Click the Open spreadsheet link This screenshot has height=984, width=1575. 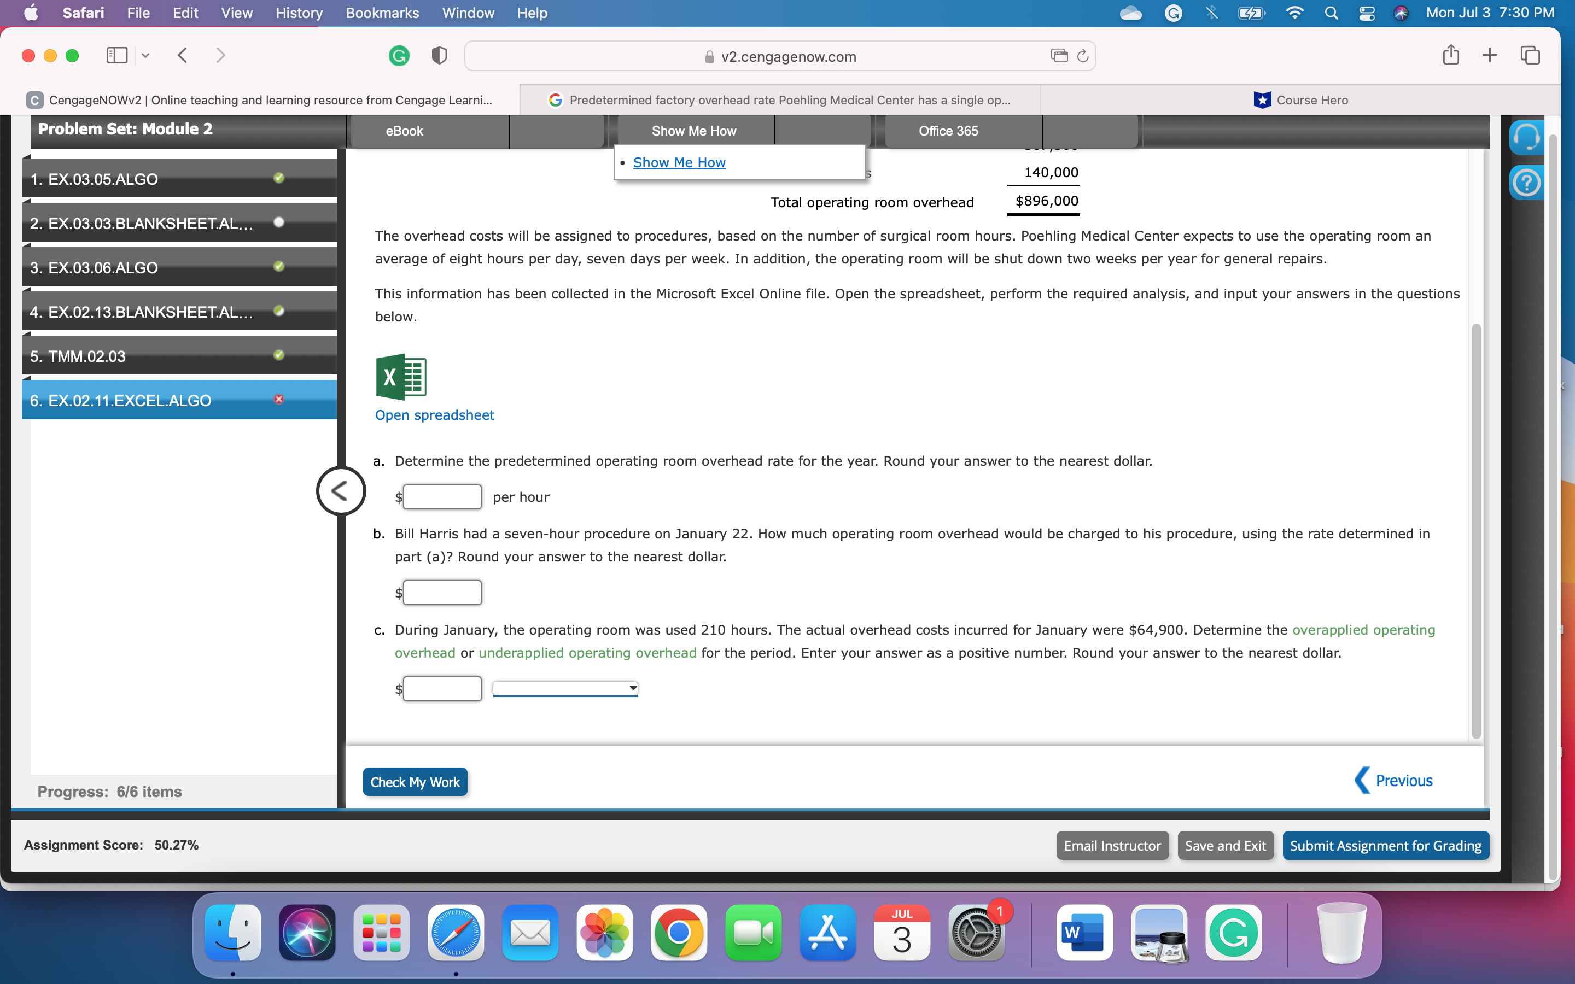pos(434,415)
